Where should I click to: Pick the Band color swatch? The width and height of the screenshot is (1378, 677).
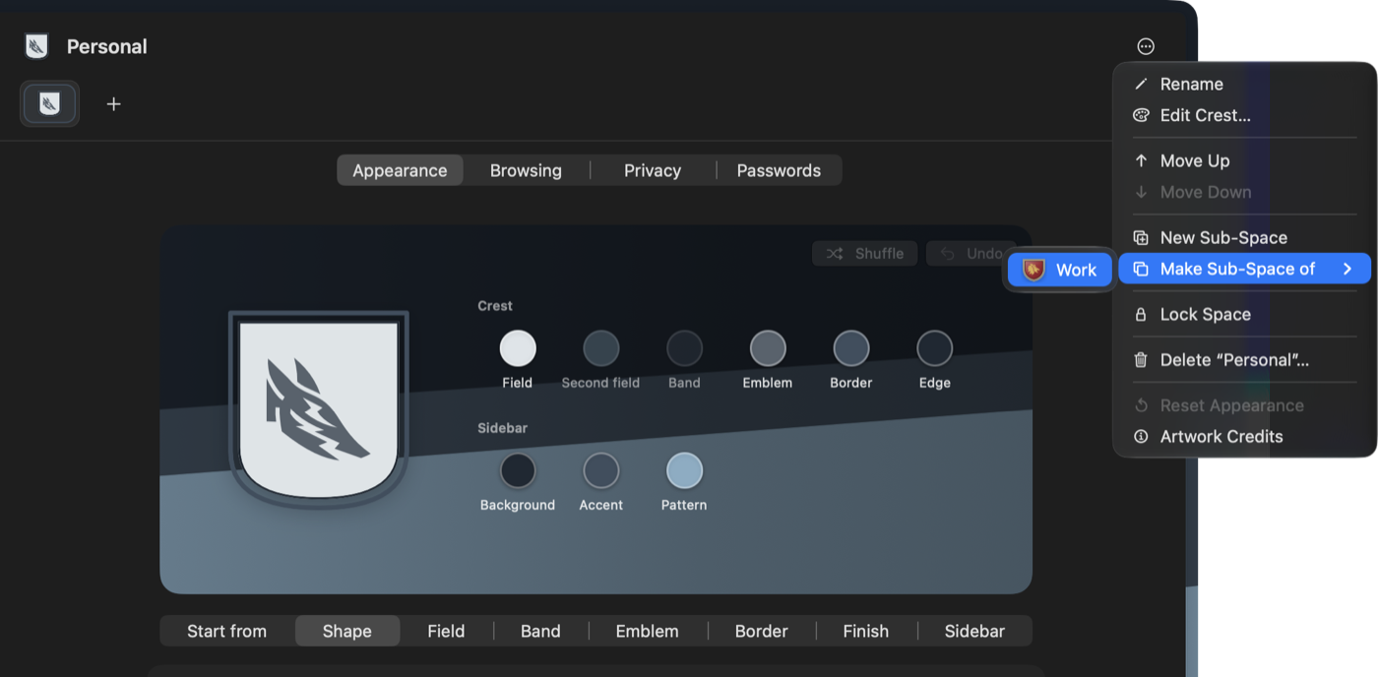(684, 348)
